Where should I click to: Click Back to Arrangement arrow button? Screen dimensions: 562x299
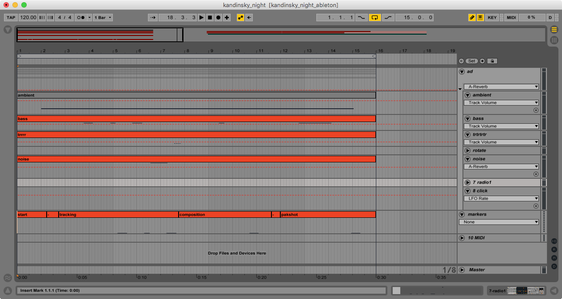point(249,17)
